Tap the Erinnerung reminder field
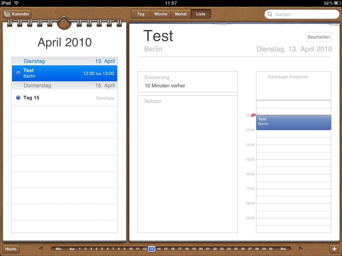The image size is (342, 256). pos(187,82)
